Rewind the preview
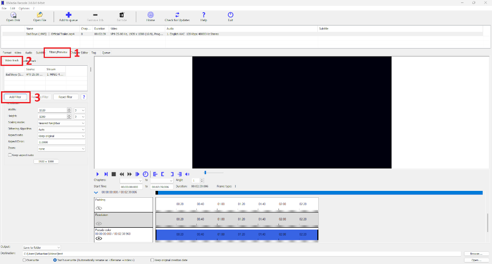Image resolution: width=492 pixels, height=264 pixels. [122, 174]
